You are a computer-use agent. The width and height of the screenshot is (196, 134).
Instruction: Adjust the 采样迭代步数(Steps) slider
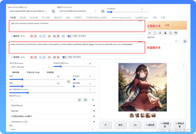(x=75, y=66)
